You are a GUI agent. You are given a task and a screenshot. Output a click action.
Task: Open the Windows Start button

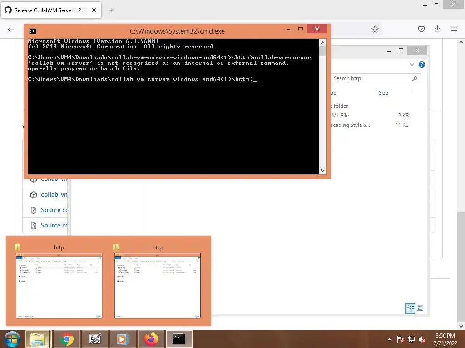12,339
